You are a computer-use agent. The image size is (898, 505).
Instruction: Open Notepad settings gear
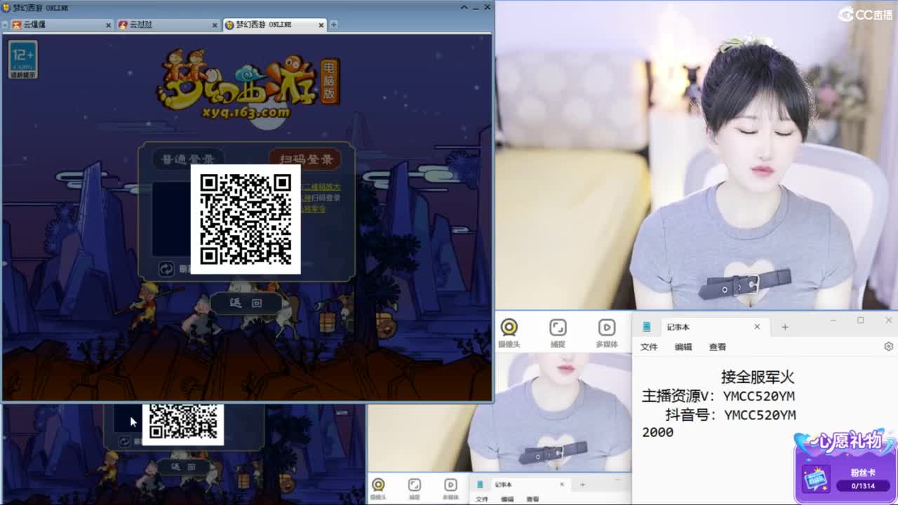click(888, 346)
